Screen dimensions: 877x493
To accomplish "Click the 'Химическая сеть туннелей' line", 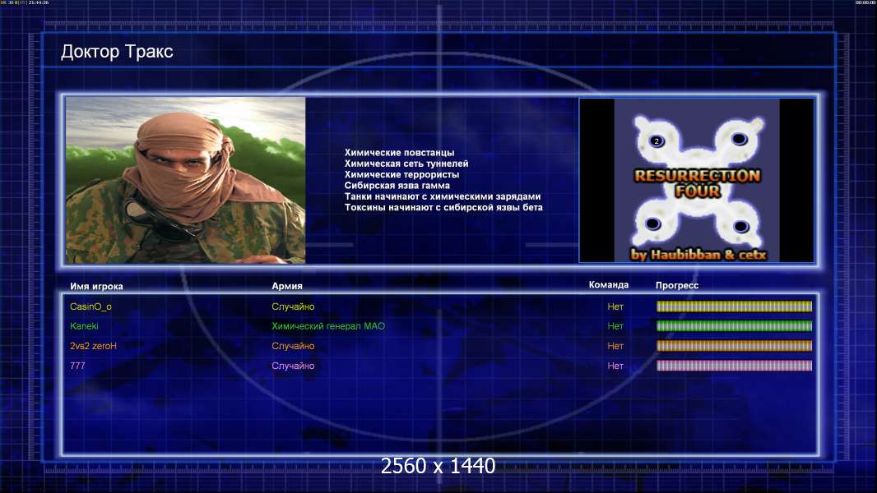I will click(406, 164).
